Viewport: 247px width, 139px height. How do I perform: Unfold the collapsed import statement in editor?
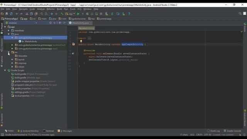coord(89,38)
